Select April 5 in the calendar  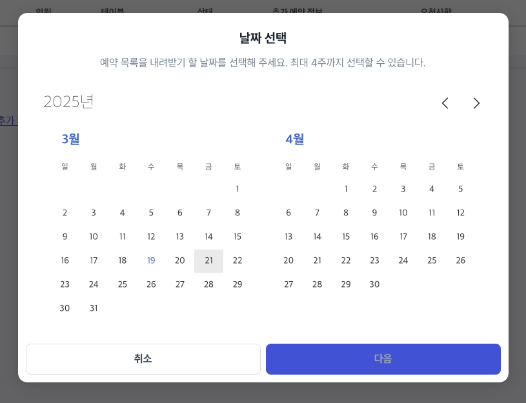pos(460,189)
